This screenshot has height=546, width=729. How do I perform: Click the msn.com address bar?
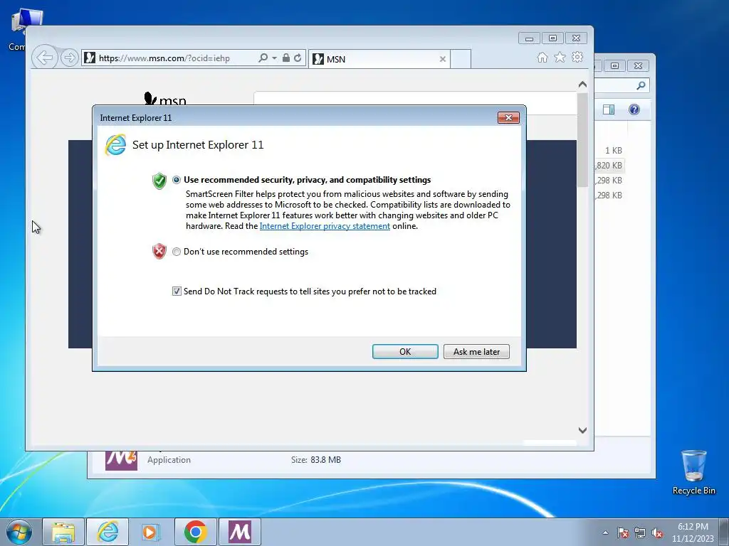(169, 58)
